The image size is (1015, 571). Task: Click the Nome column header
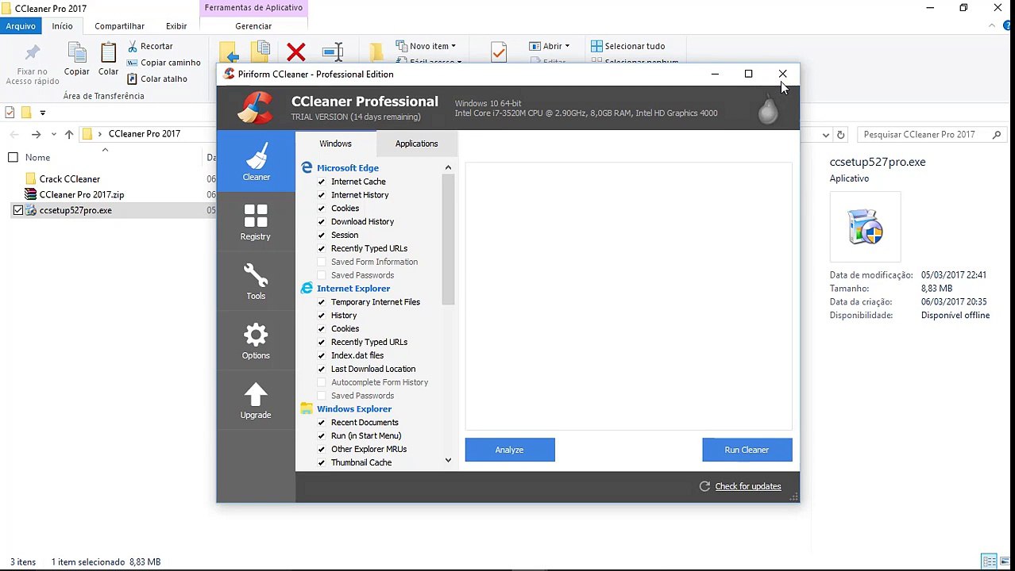[x=37, y=157]
